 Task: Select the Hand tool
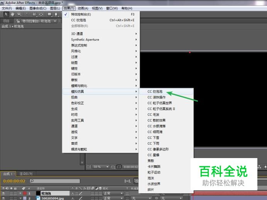point(12,15)
